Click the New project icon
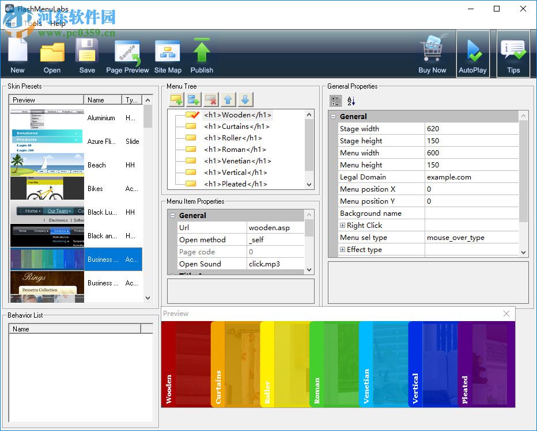Viewport: 537px width, 431px height. tap(17, 52)
